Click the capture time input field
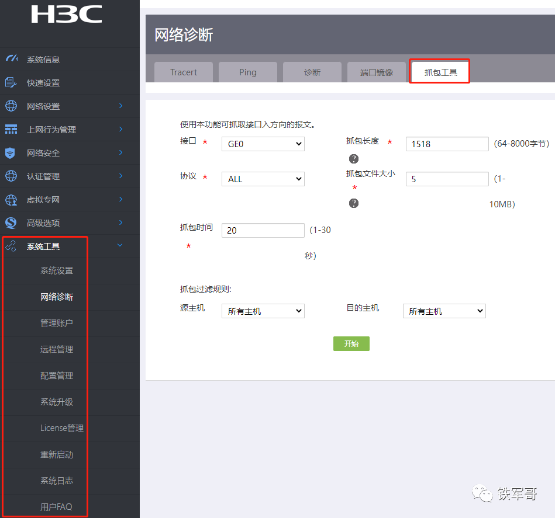Screen dimensions: 555x518 point(263,230)
